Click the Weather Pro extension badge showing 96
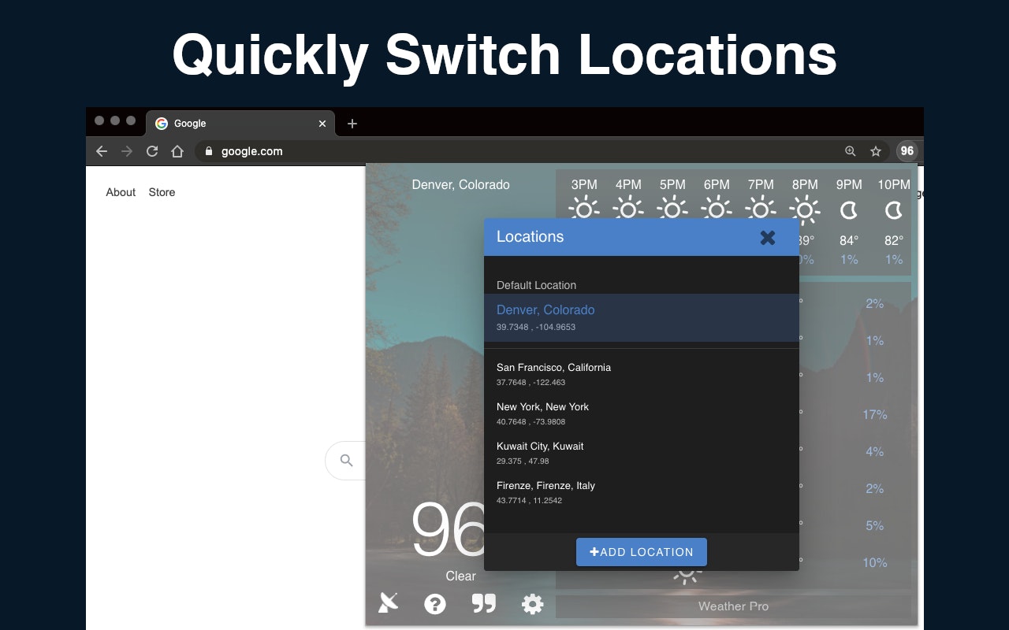 pos(907,151)
